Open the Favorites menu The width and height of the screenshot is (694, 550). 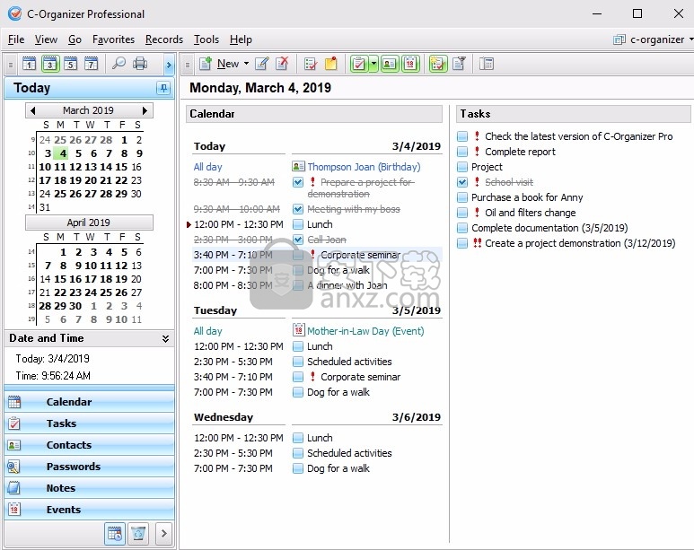click(x=113, y=39)
